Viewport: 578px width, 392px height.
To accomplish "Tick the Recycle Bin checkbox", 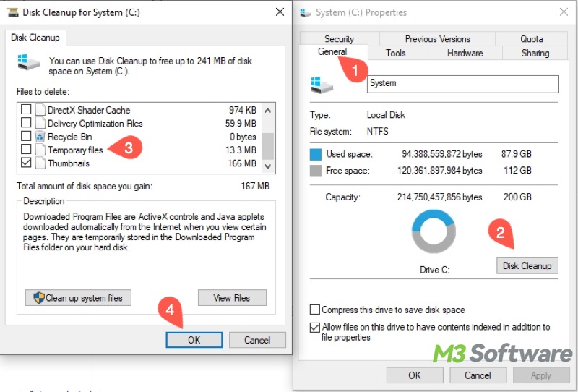I will [26, 136].
